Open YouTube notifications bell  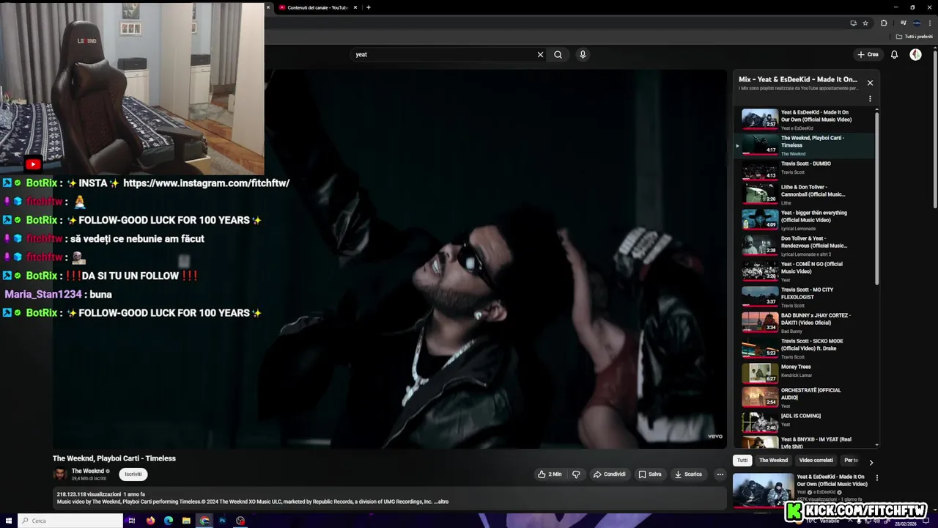[x=894, y=54]
